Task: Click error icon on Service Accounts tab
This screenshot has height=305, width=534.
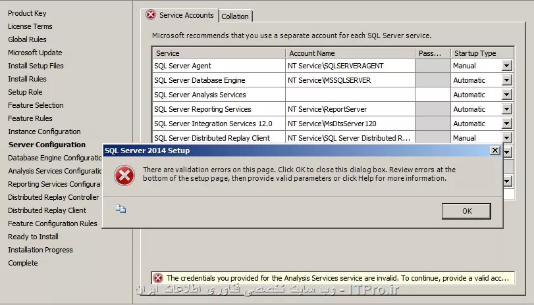Action: [x=151, y=14]
